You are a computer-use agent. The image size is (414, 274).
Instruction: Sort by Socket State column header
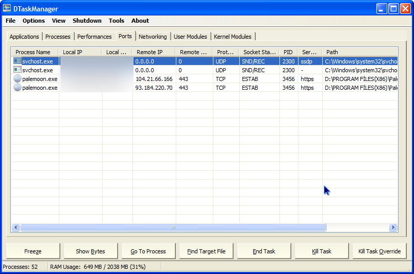(x=259, y=52)
